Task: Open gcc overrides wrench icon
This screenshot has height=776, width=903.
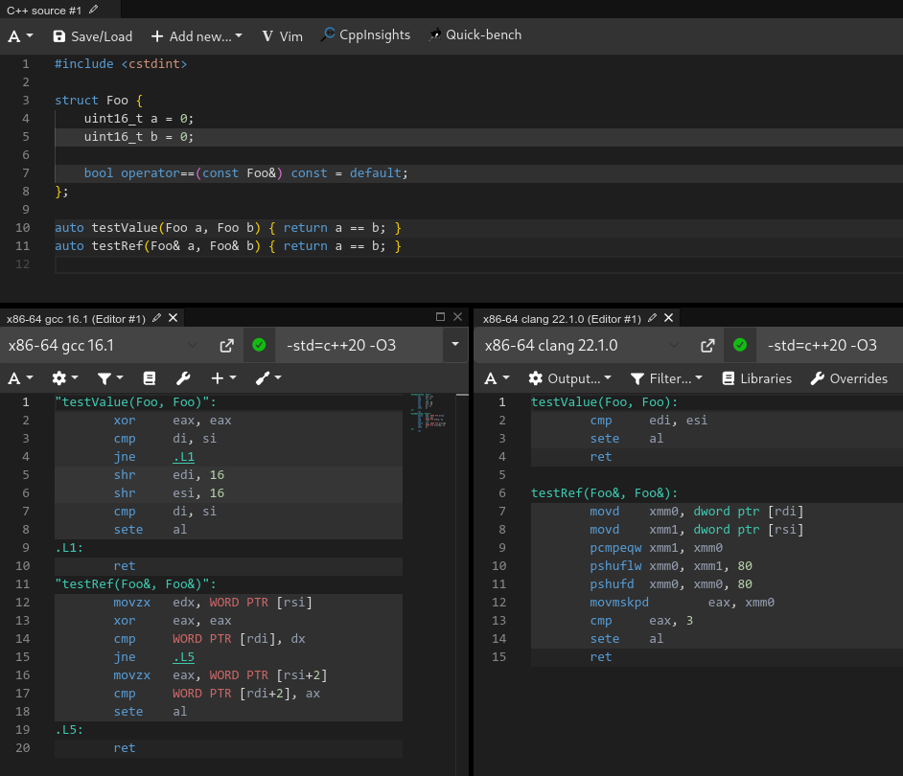Action: [x=183, y=378]
